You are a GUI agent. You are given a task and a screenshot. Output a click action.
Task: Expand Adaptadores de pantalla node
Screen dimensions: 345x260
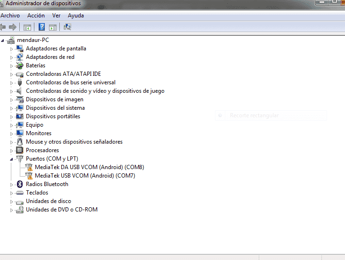click(x=11, y=49)
